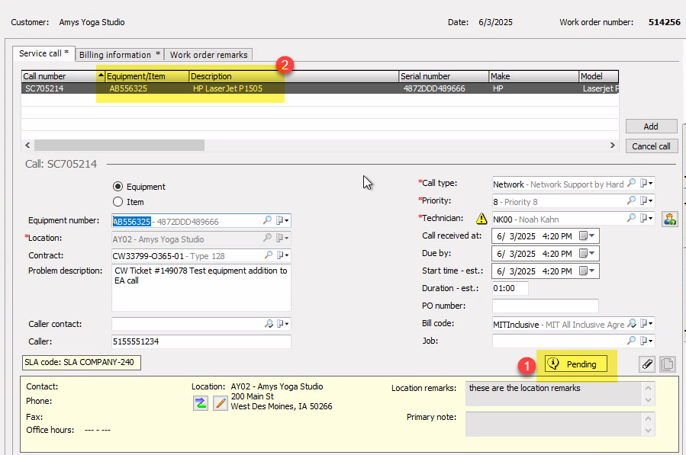Screen dimensions: 686x455
Task: Click the PO number field
Action: (545, 306)
